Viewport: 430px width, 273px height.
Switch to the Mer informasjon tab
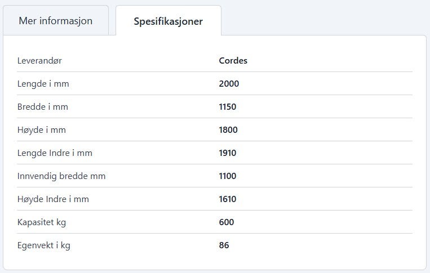pos(56,20)
